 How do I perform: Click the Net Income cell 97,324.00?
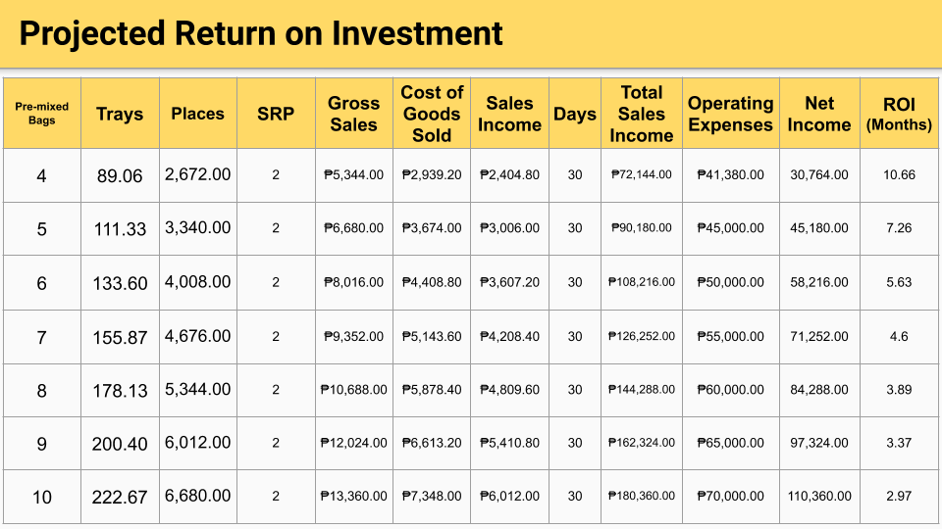819,443
